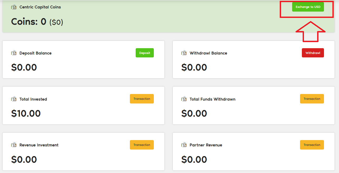Image resolution: width=339 pixels, height=173 pixels.
Task: Click wallet icon beside Deposit Balance
Action: [x=14, y=53]
